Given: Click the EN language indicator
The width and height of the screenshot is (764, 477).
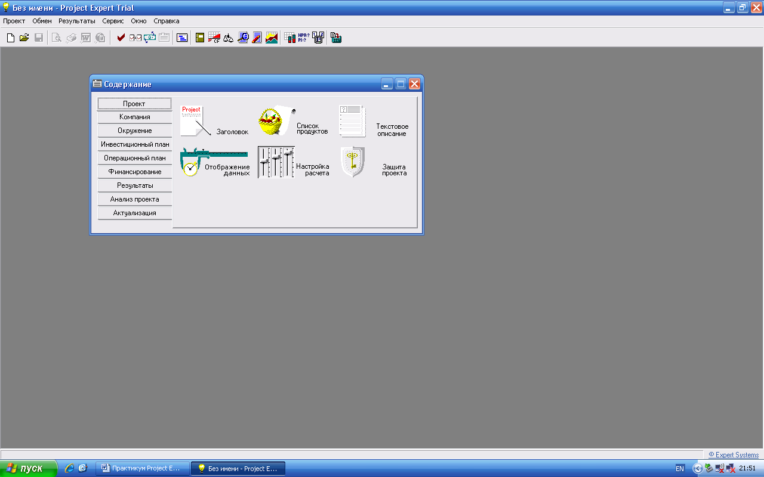Looking at the screenshot, I should coord(680,469).
